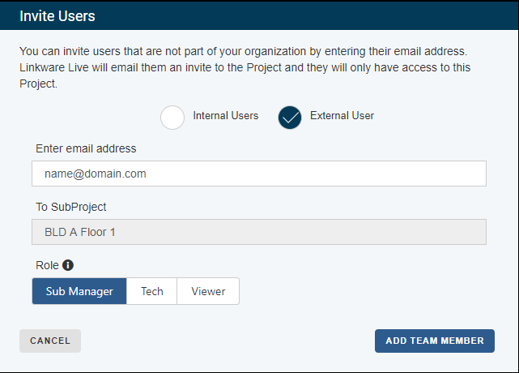Toggle the checked External User radio circle

[290, 118]
